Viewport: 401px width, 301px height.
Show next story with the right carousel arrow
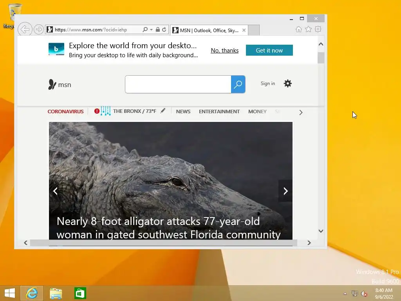point(285,191)
